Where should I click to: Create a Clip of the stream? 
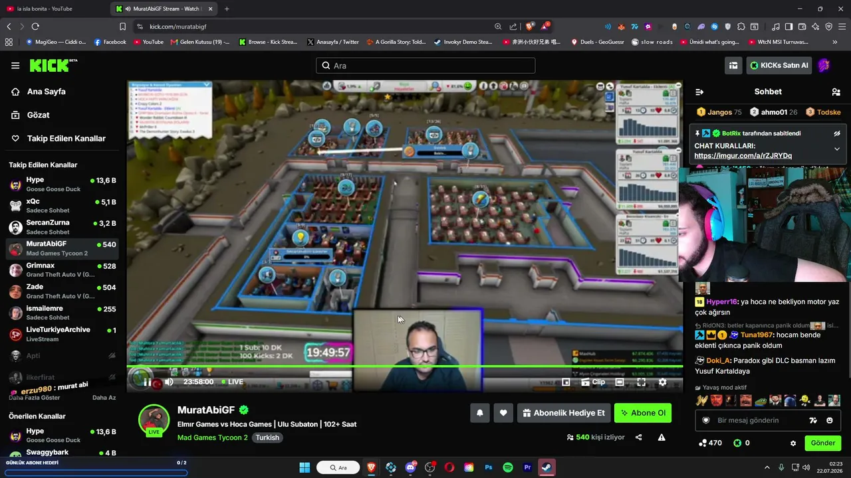pyautogui.click(x=593, y=382)
